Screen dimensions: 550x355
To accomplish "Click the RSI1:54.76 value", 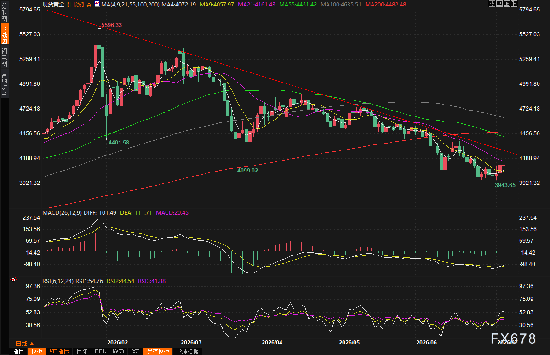I will [90, 281].
